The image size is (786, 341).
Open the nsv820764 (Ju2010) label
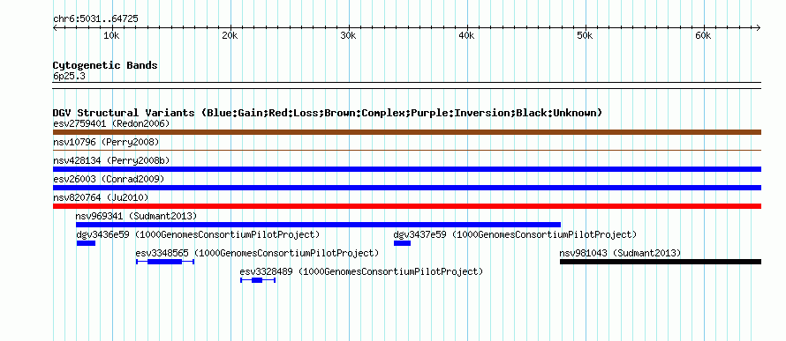(101, 197)
